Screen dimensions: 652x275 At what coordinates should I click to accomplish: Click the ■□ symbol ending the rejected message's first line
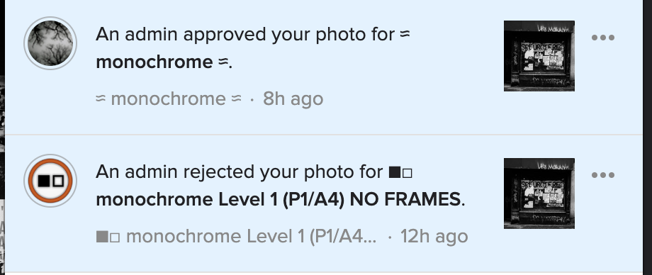pyautogui.click(x=400, y=172)
